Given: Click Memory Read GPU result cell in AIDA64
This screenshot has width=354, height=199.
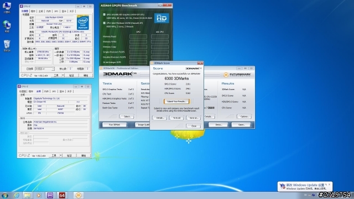Looking at the screenshot, I should tap(138, 36).
